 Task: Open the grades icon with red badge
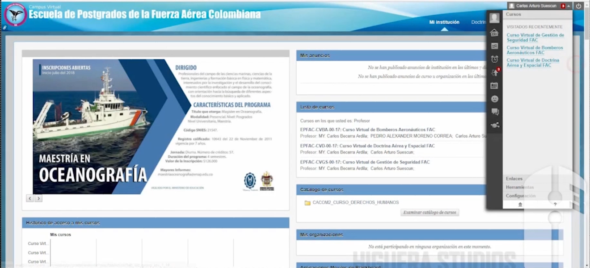tap(494, 72)
